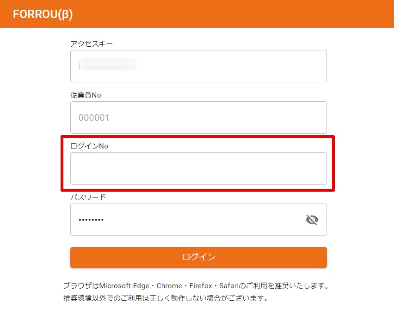This screenshot has height=315, width=394.
Task: Toggle password visibility with the eye icon
Action: tap(312, 220)
